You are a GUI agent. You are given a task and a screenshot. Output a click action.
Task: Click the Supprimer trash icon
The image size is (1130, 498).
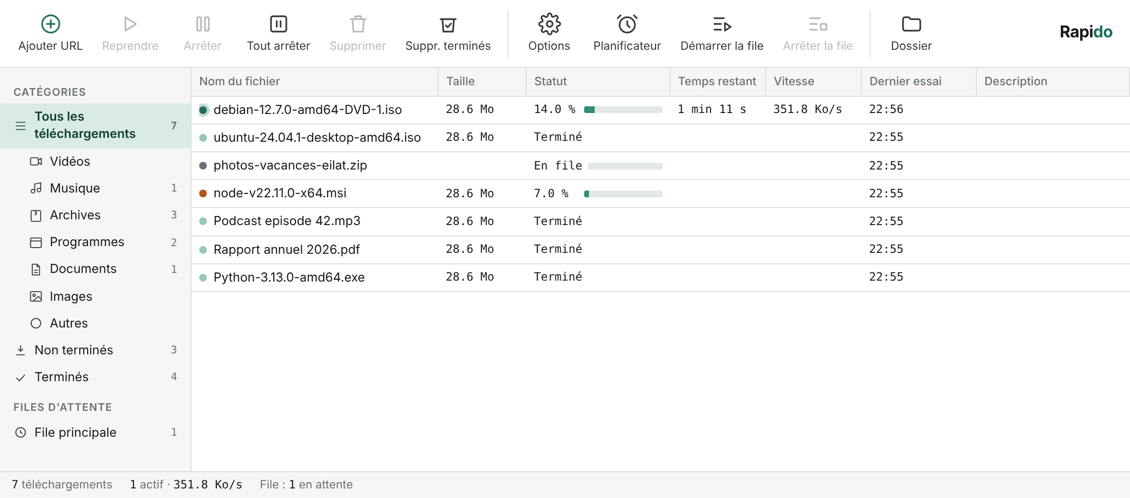(x=358, y=24)
